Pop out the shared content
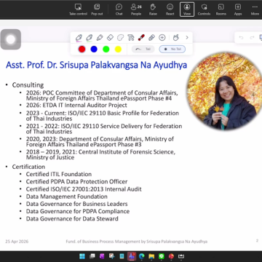Screen dimensions: 262x262 click(97, 9)
